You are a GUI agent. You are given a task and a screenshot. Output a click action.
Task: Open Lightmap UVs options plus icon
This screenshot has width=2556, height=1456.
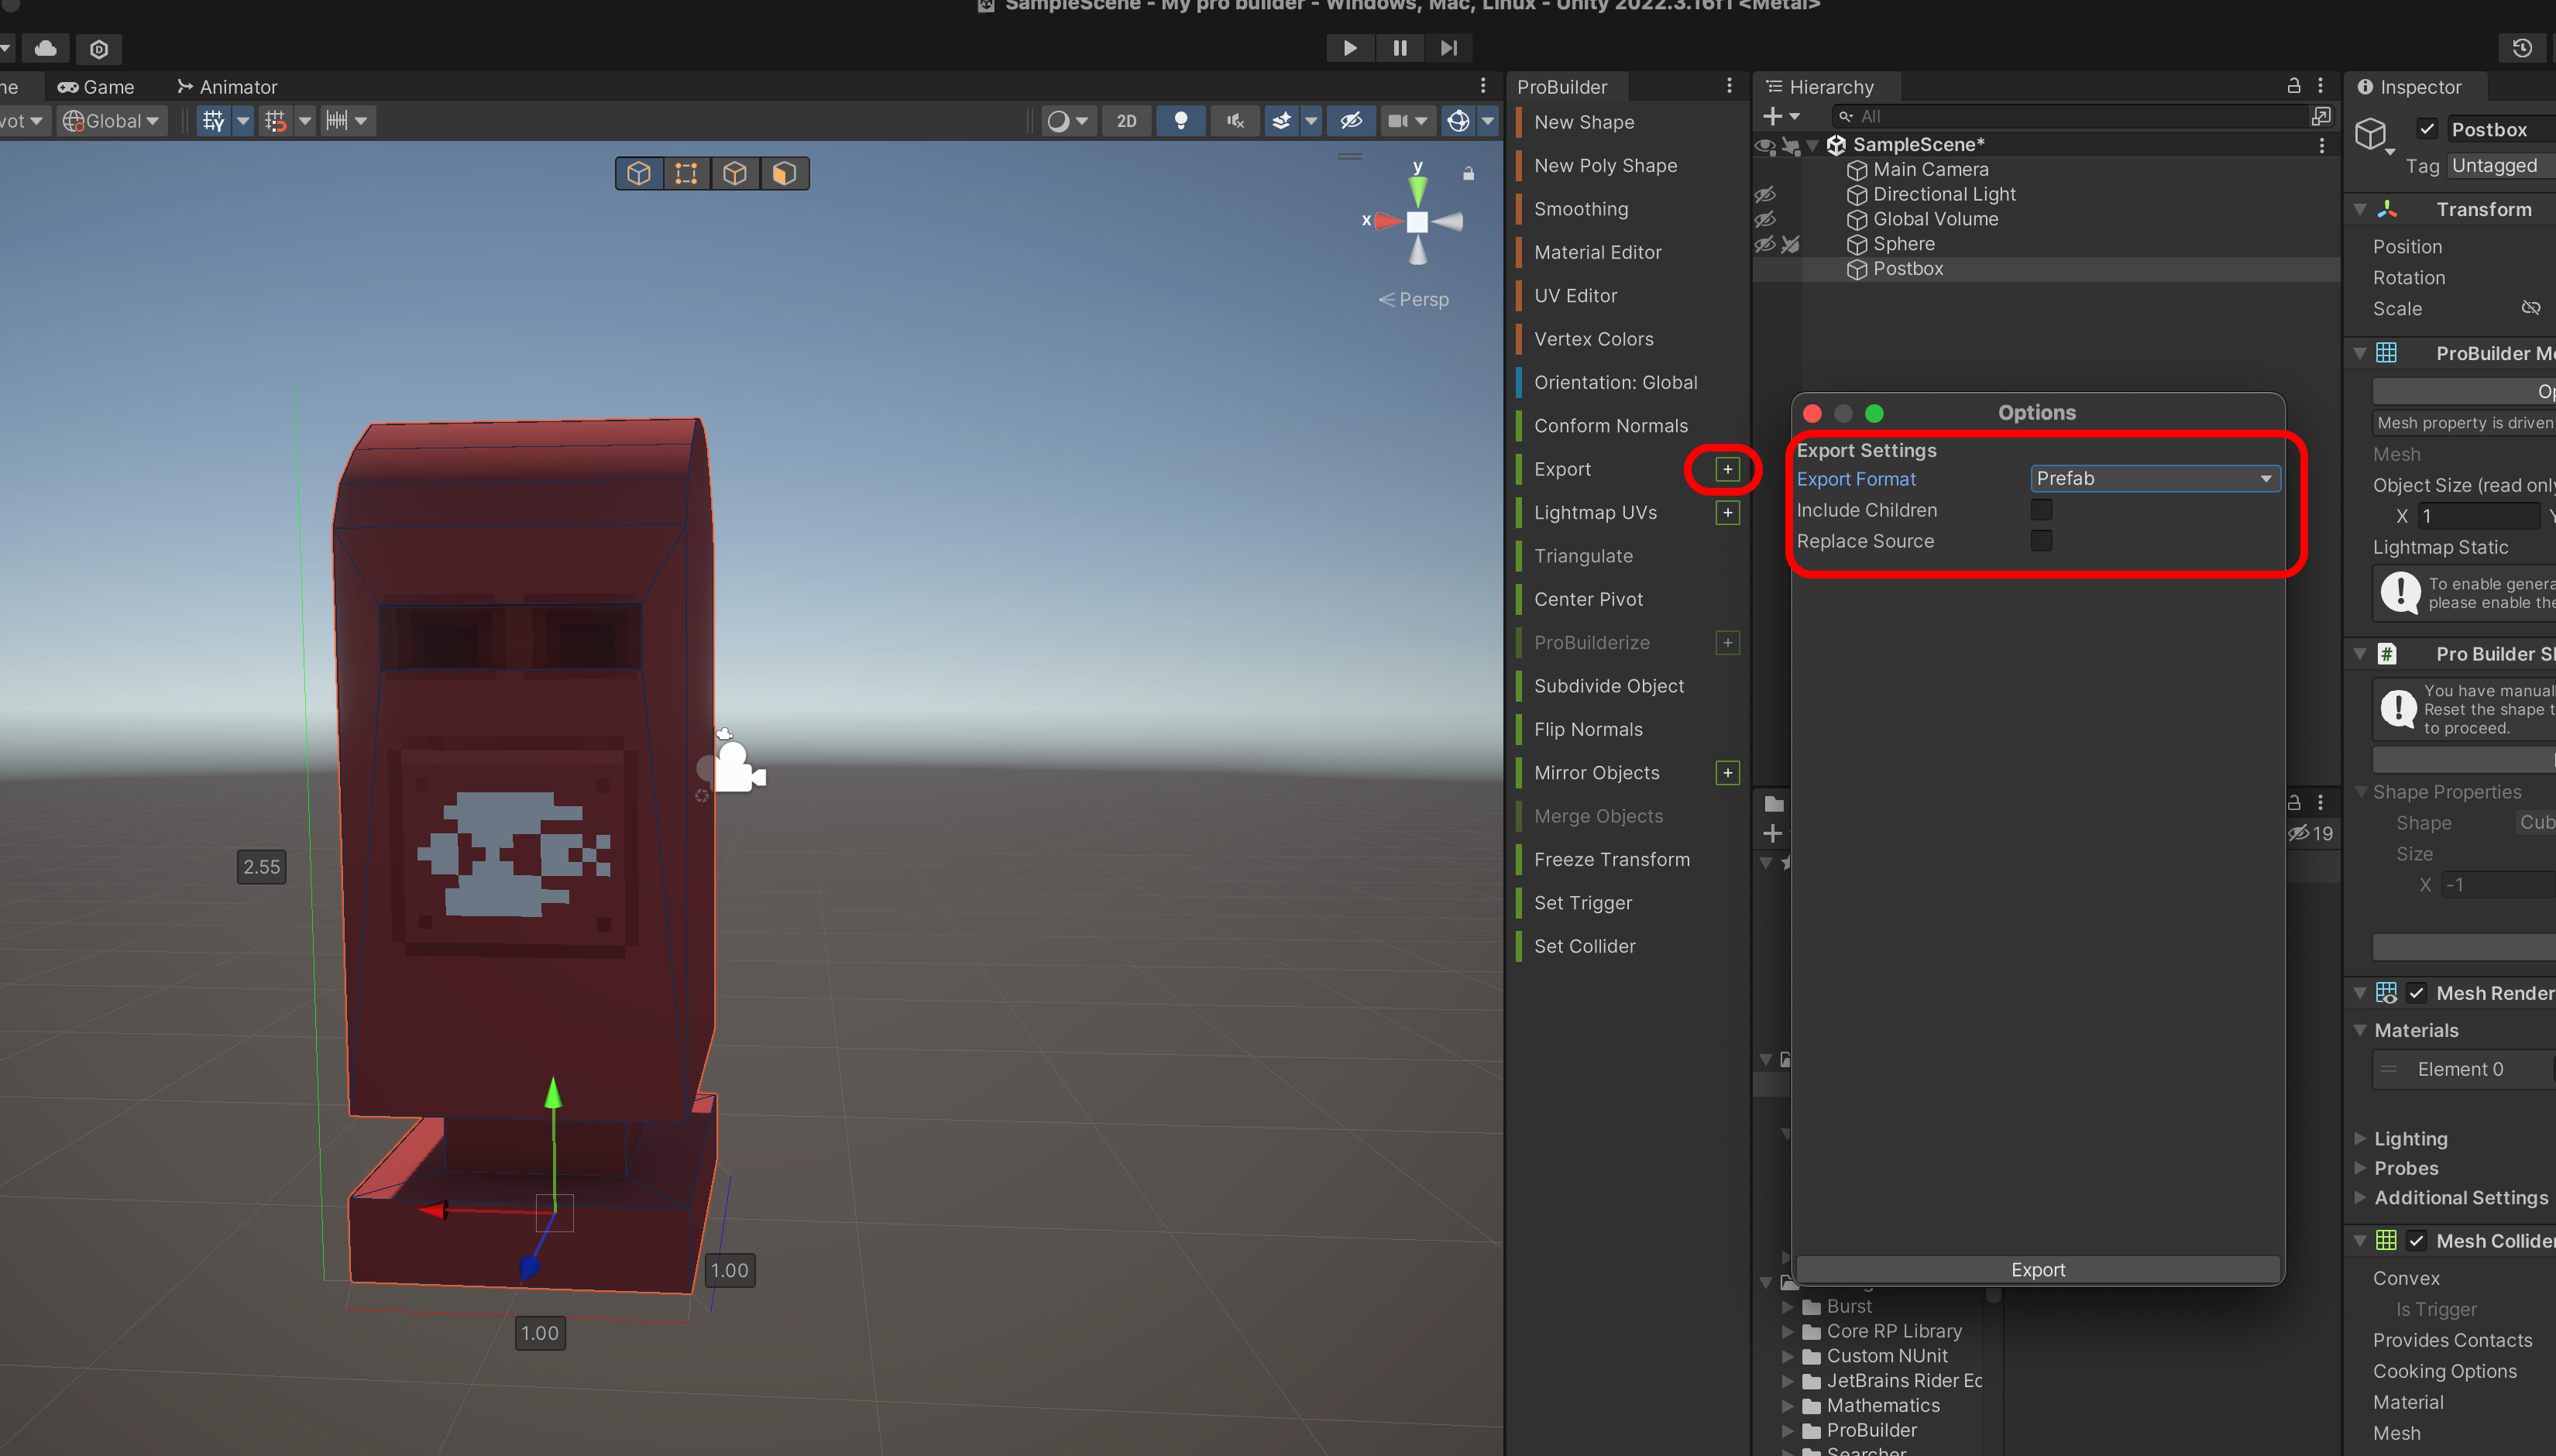point(1727,513)
